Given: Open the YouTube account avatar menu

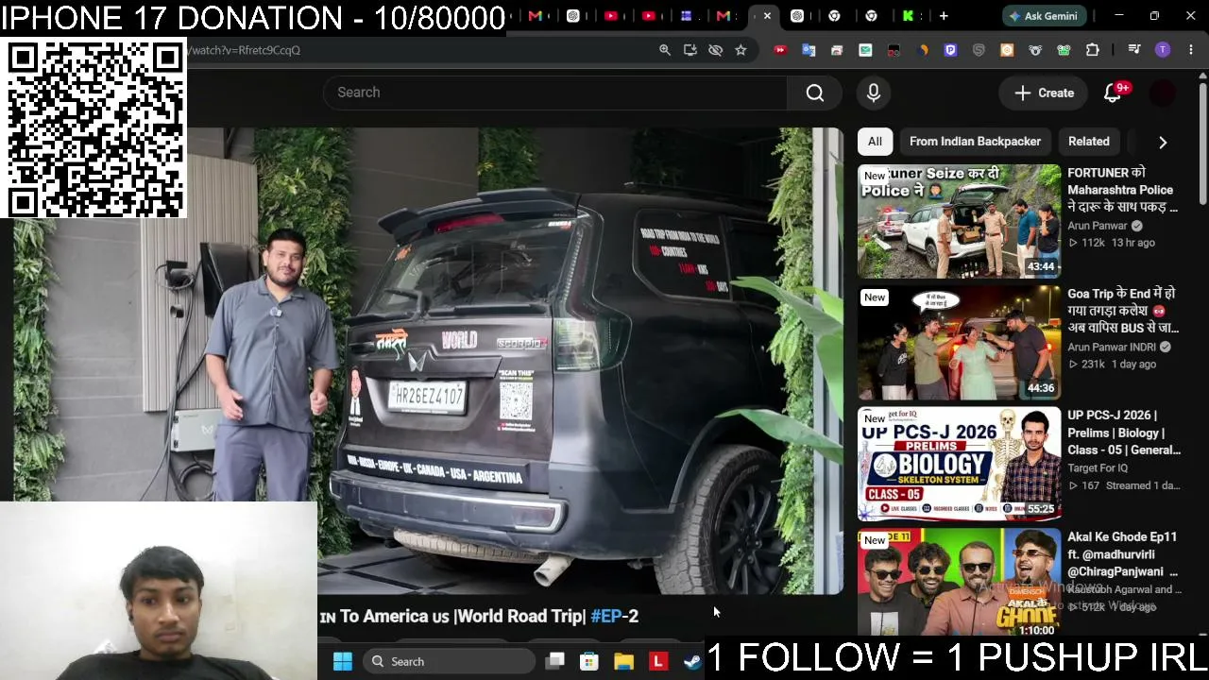Looking at the screenshot, I should [1163, 93].
